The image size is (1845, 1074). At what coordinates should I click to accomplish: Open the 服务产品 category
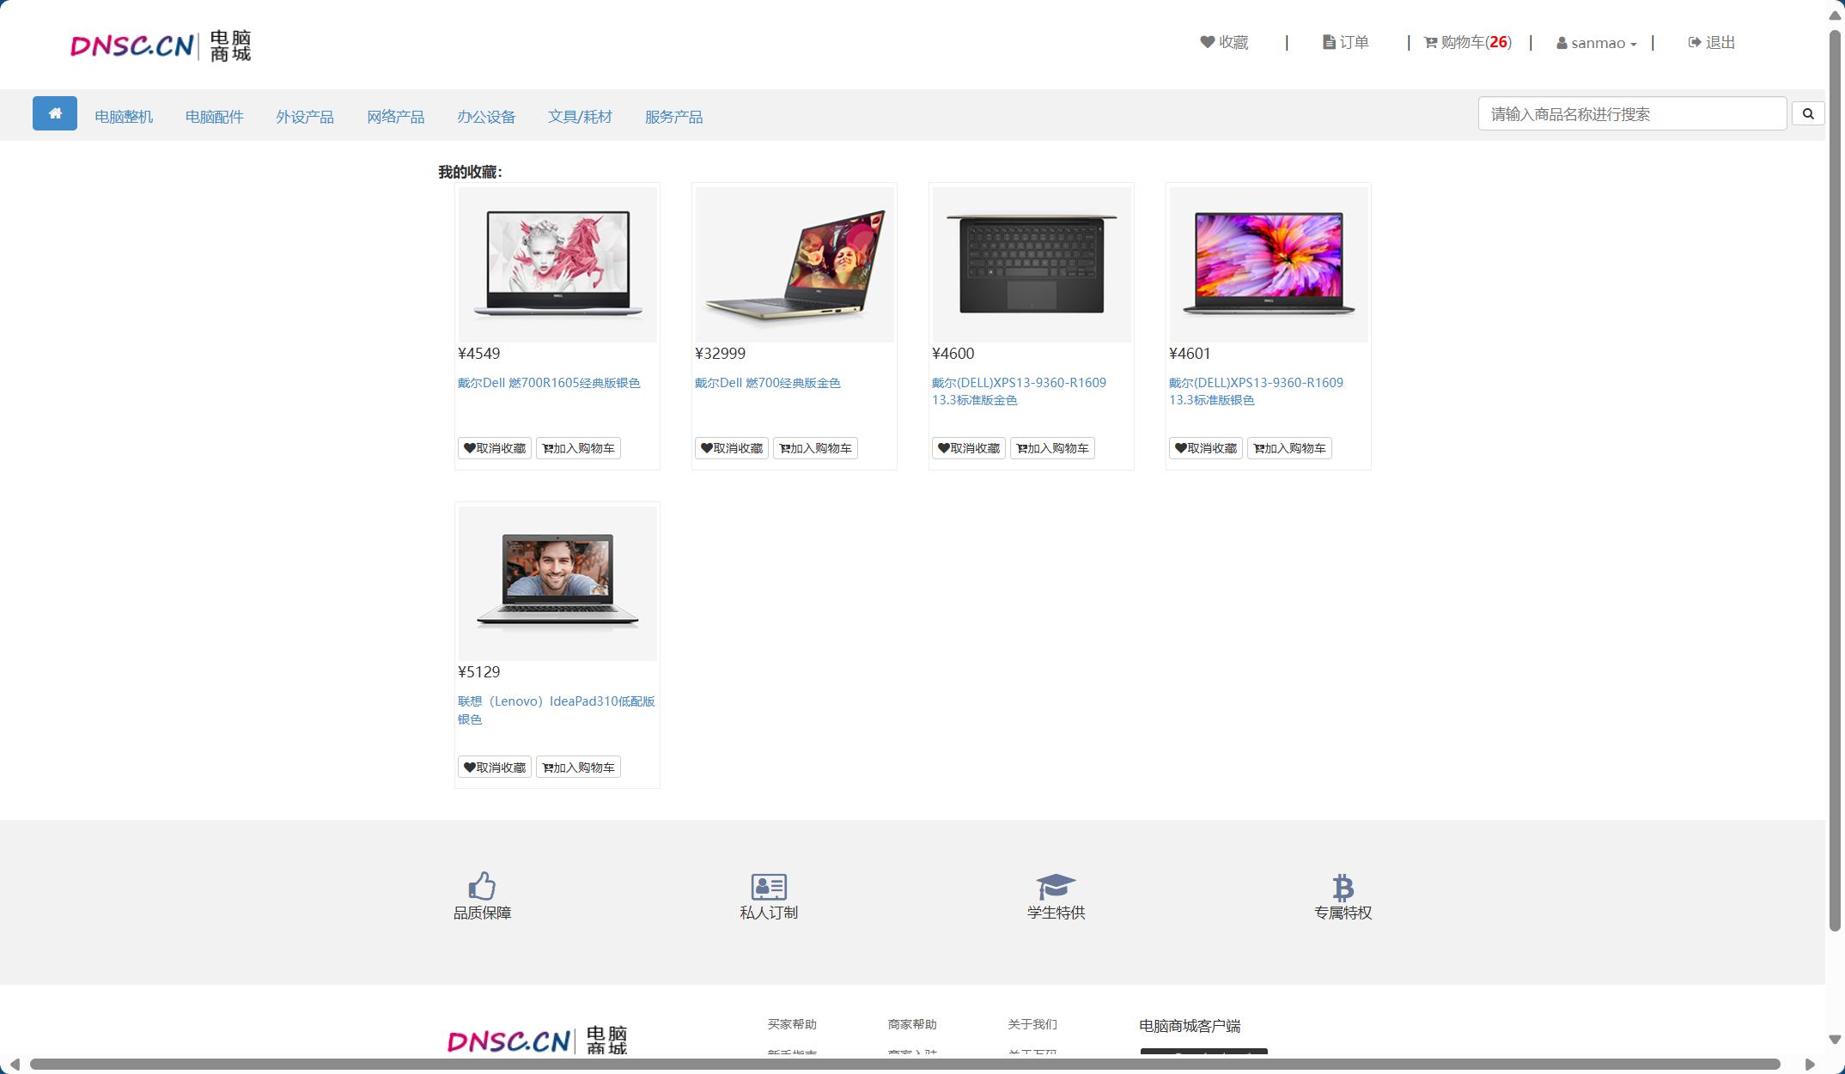tap(673, 117)
